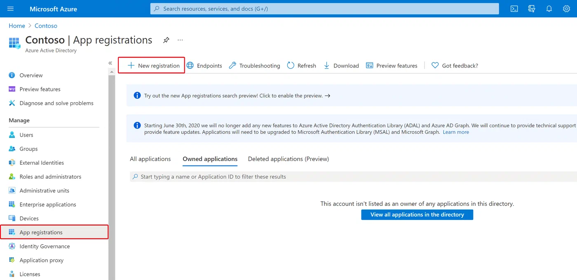Click the Overview info icon in sidebar
Screen dimensions: 577x280
[x=12, y=75]
